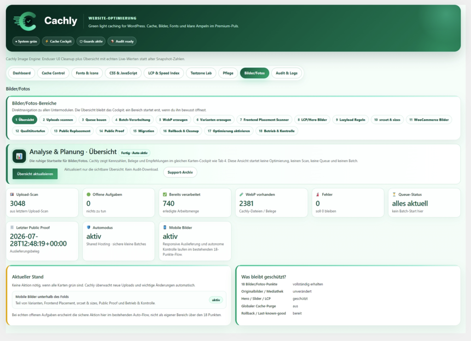Open 15 Migration submodule
The image size is (471, 341).
click(144, 131)
